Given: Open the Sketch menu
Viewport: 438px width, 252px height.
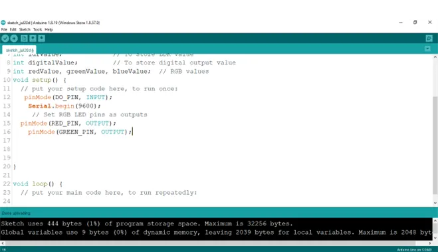Looking at the screenshot, I should pos(25,29).
